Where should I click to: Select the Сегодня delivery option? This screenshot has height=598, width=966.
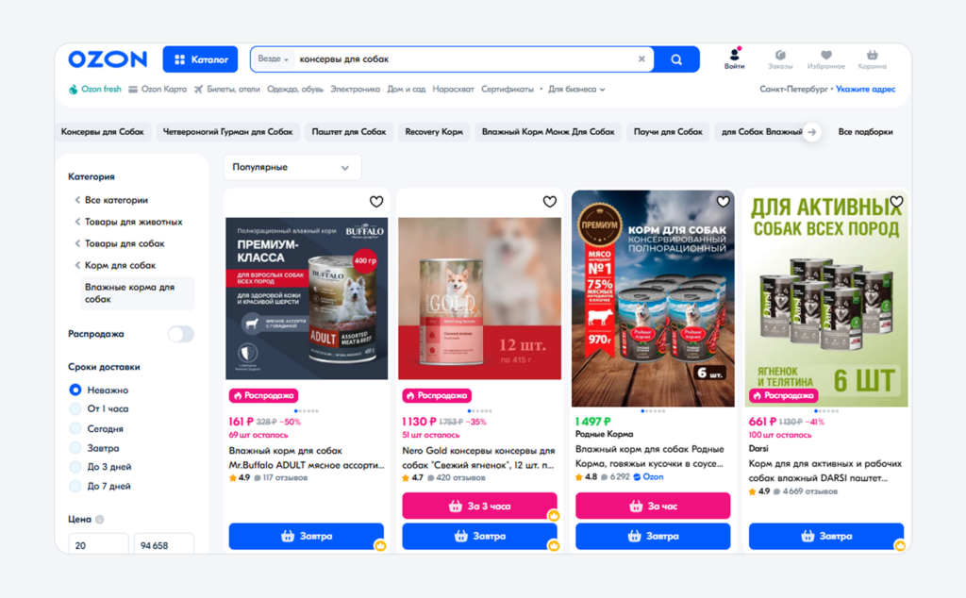(x=75, y=428)
